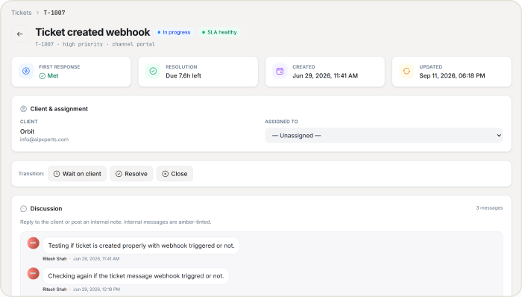Click the Discussion speech bubble icon

[23, 209]
